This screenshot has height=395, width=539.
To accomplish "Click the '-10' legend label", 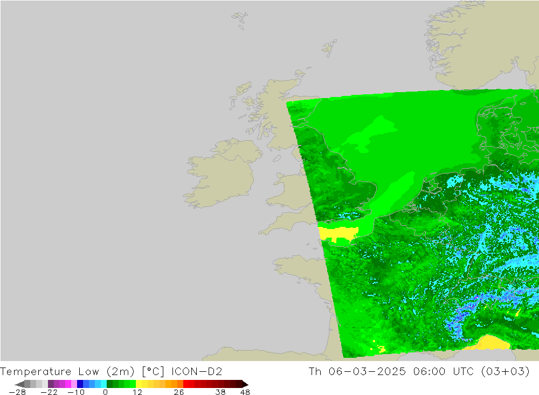I will (76, 392).
